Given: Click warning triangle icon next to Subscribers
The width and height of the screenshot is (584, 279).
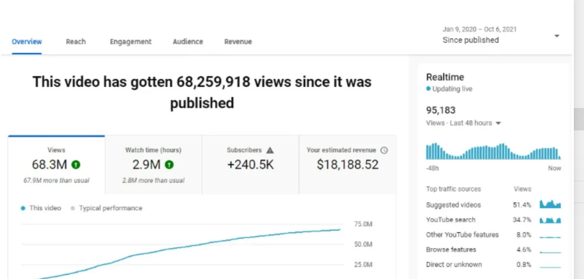Looking at the screenshot, I should point(270,150).
